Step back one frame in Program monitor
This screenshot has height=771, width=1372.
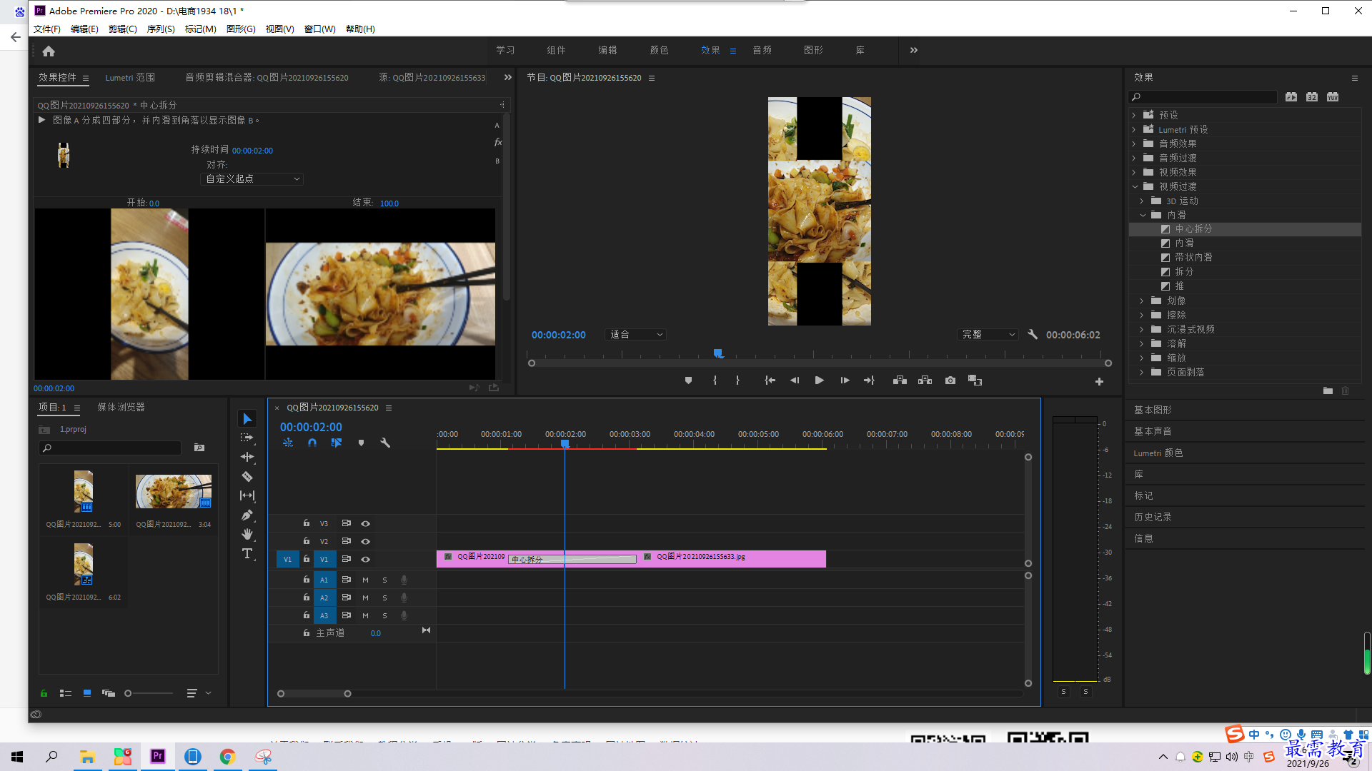795,381
